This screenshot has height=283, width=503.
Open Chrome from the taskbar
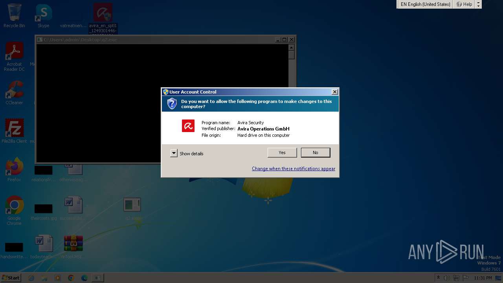tap(71, 278)
